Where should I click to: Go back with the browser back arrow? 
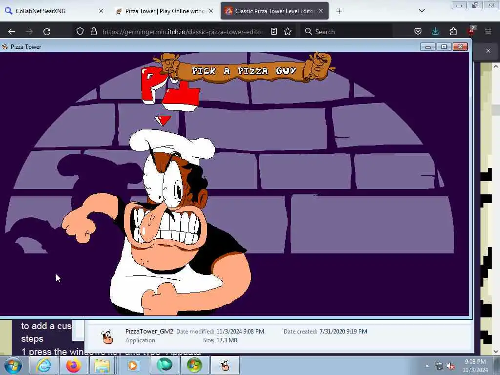pyautogui.click(x=12, y=32)
